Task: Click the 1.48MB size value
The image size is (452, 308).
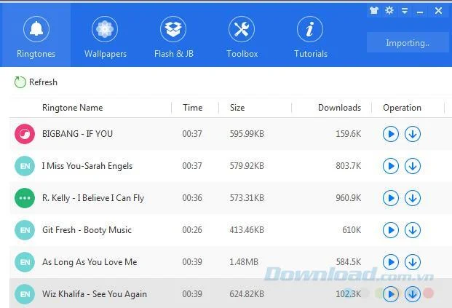Action: [x=244, y=262]
